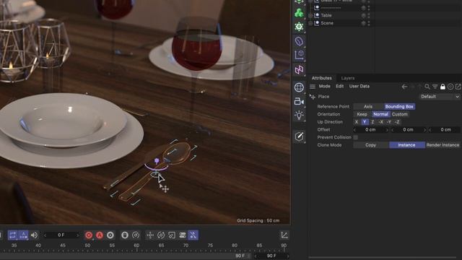The height and width of the screenshot is (260, 462).
Task: Click the first Offset 0 cm field
Action: (371, 130)
